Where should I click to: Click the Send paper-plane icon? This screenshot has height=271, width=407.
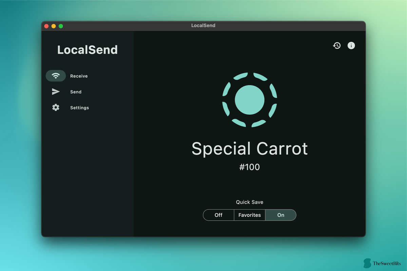tap(56, 91)
